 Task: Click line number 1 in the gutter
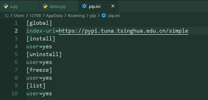pos(16,23)
